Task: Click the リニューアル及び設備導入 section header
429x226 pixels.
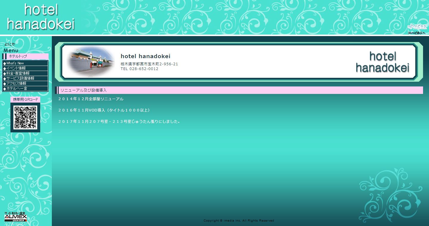Action: 83,90
